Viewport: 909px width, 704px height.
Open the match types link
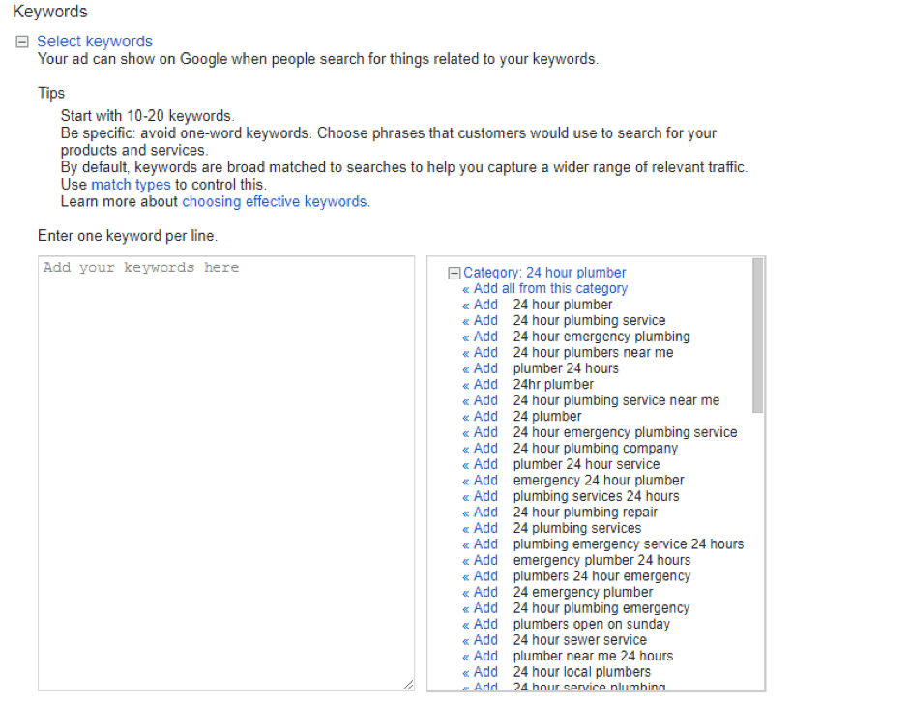tap(131, 185)
